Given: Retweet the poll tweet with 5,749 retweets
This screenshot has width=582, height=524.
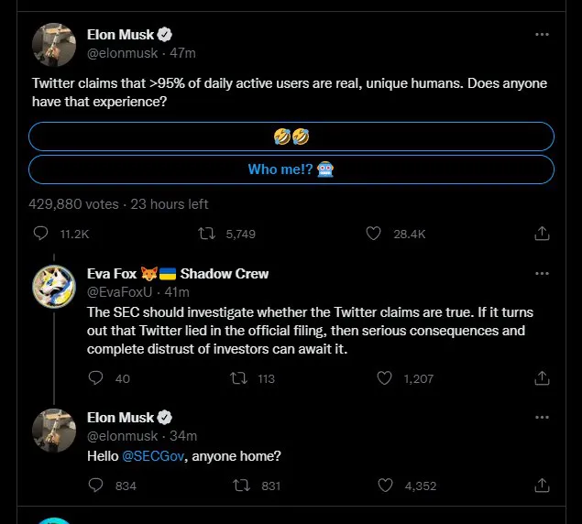Looking at the screenshot, I should pyautogui.click(x=207, y=234).
